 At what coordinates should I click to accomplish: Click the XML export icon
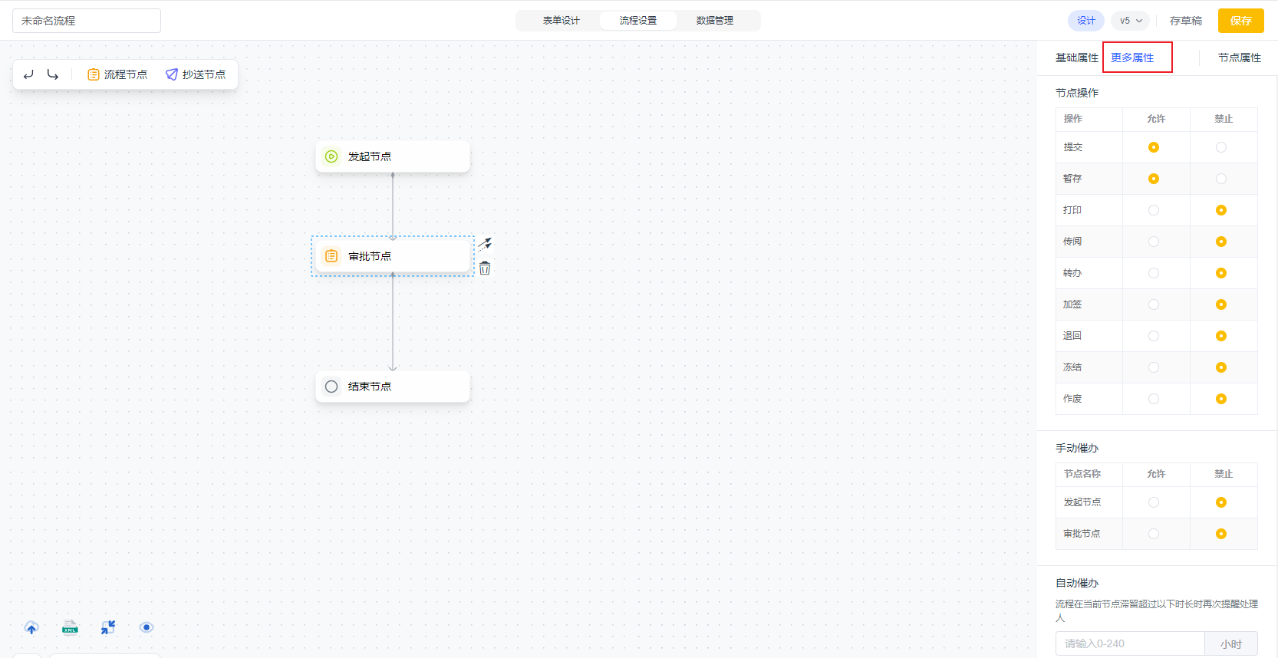[x=70, y=627]
